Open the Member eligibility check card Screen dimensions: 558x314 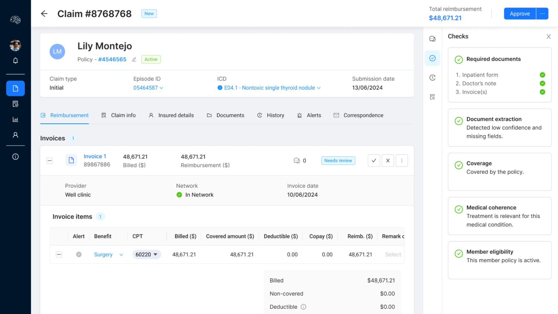(x=500, y=260)
